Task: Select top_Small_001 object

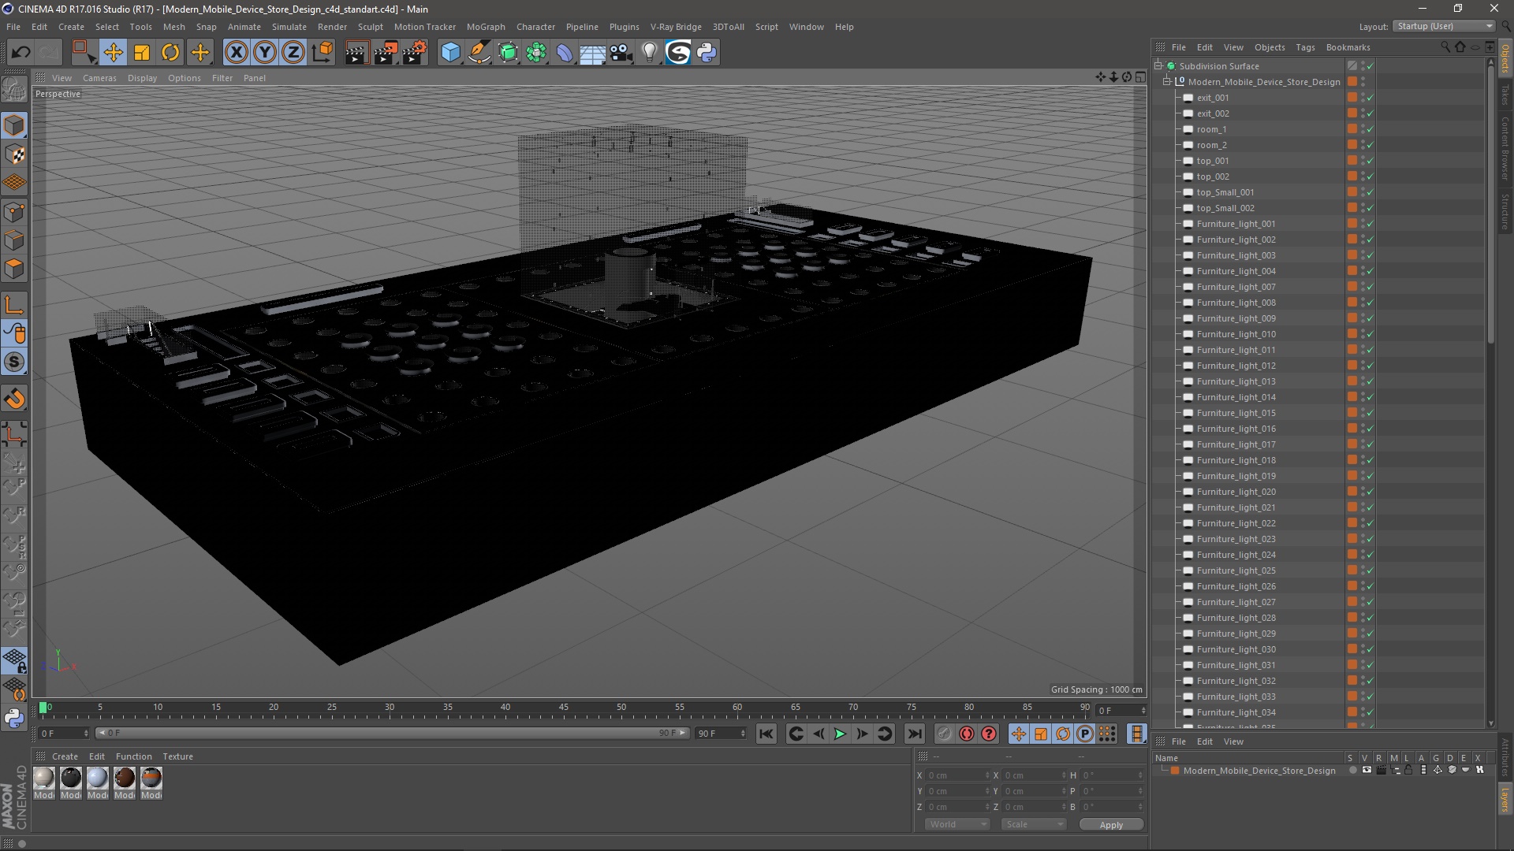Action: [x=1225, y=192]
